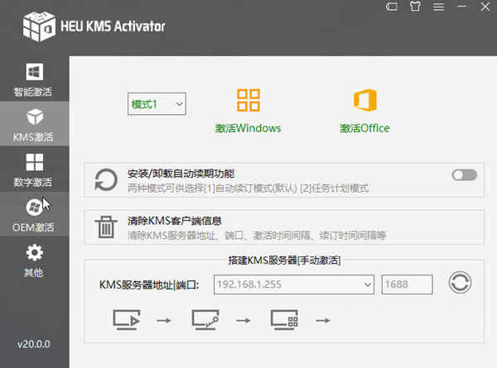Switch to the KMS激活 tab
Image resolution: width=497 pixels, height=368 pixels.
(x=34, y=124)
